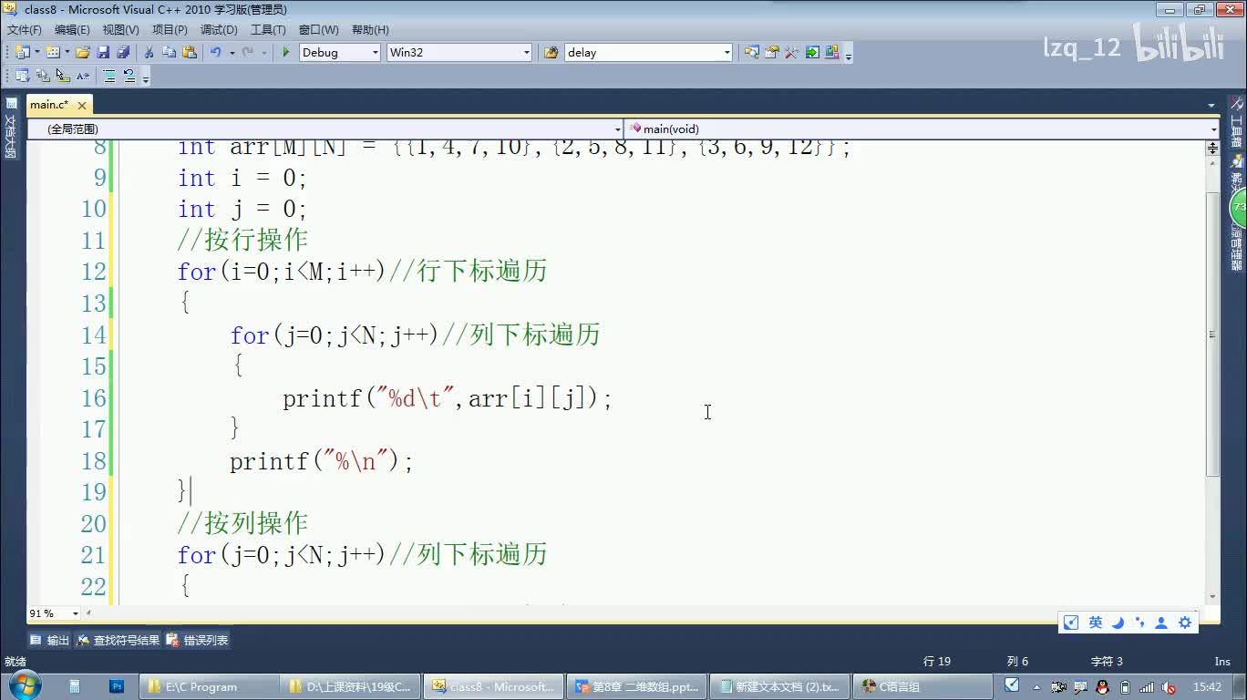Image resolution: width=1247 pixels, height=700 pixels.
Task: Toggle the IME moon half-width mode icon
Action: pyautogui.click(x=1118, y=623)
